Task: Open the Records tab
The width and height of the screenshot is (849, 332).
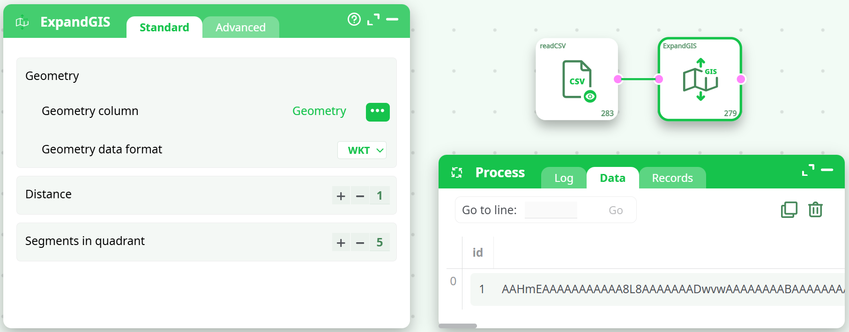Action: (x=672, y=178)
